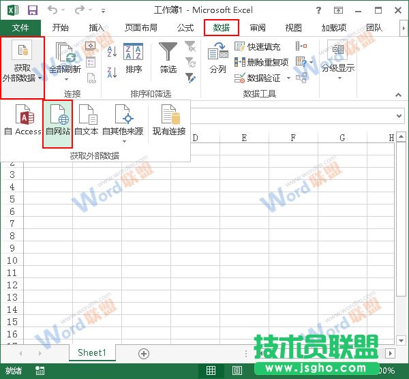Switch to the Home tab
409x379 pixels.
click(x=60, y=27)
